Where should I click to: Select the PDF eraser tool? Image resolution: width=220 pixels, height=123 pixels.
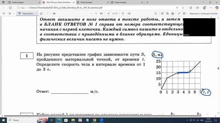coord(41,14)
